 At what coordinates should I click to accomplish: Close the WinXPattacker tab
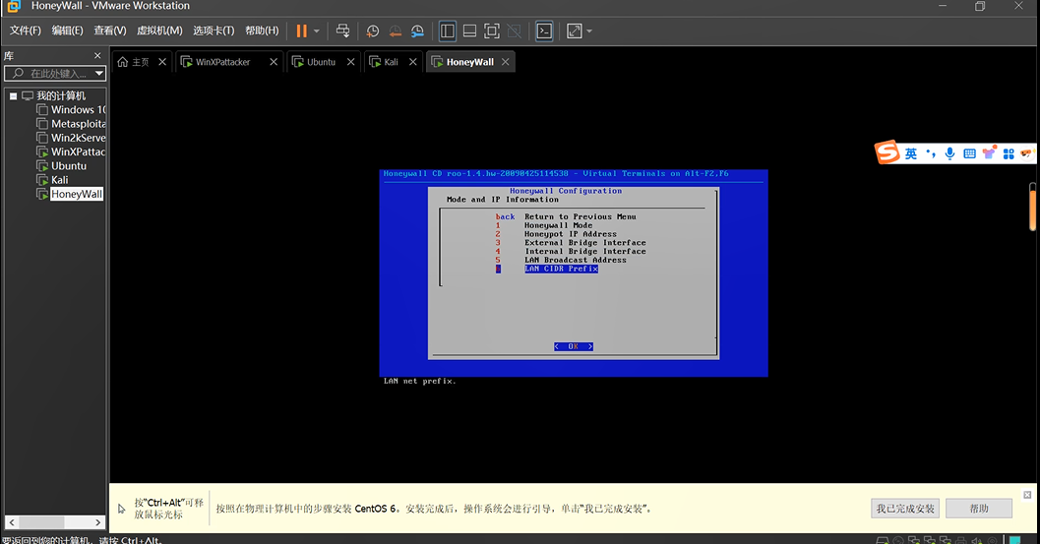(274, 62)
